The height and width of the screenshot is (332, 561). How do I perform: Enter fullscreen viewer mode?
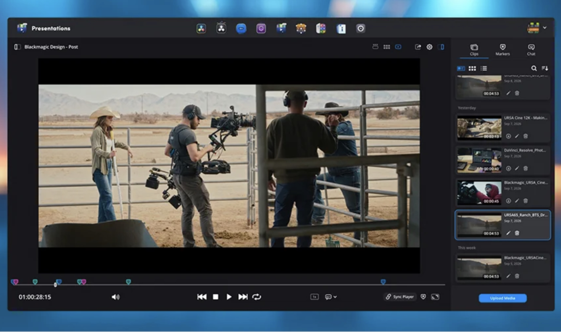pyautogui.click(x=435, y=297)
